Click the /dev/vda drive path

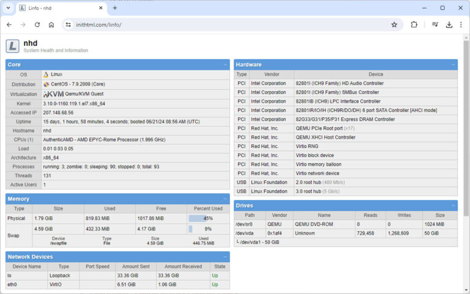click(x=245, y=233)
